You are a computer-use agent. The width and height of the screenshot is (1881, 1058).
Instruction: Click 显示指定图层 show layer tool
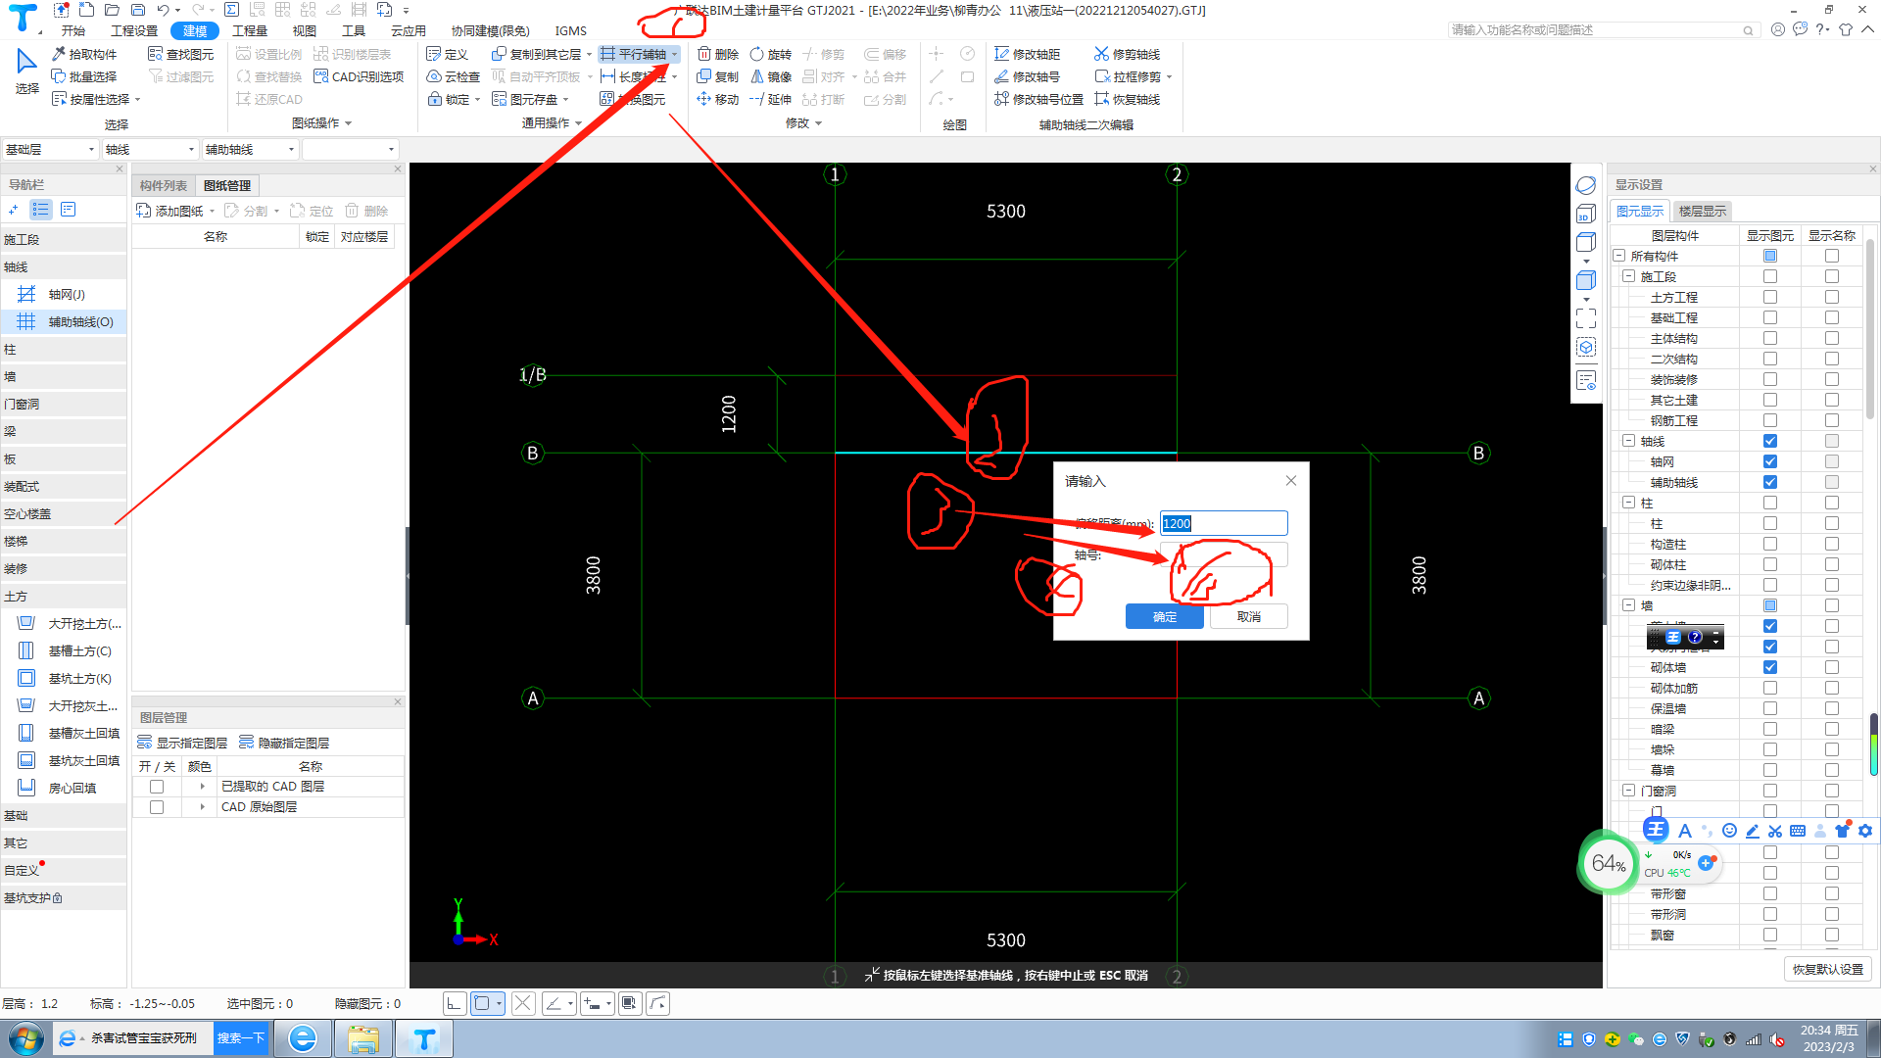pos(182,743)
